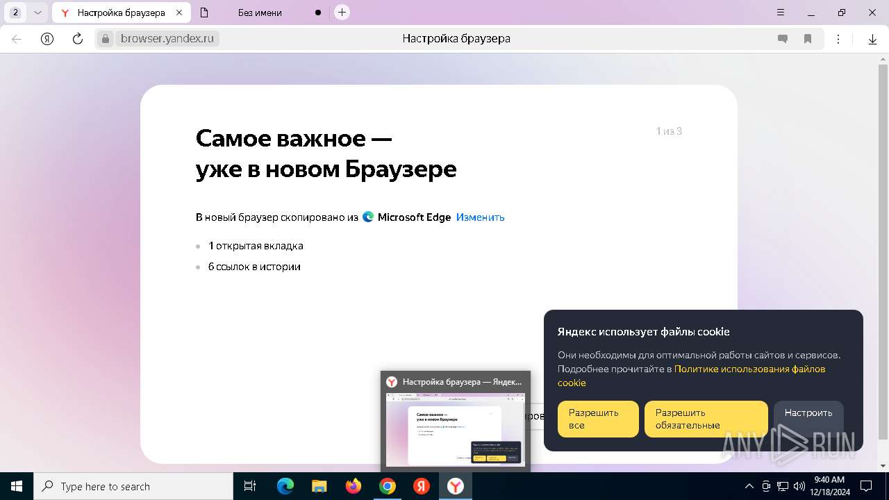Click Настройка браузера page title in address bar

[x=456, y=39]
